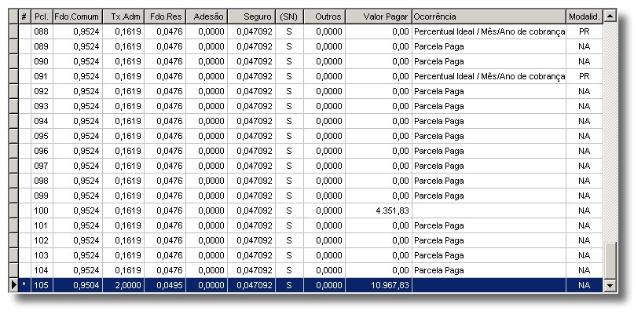The image size is (634, 333).
Task: Click the asterisk marker in row 105
Action: (24, 285)
